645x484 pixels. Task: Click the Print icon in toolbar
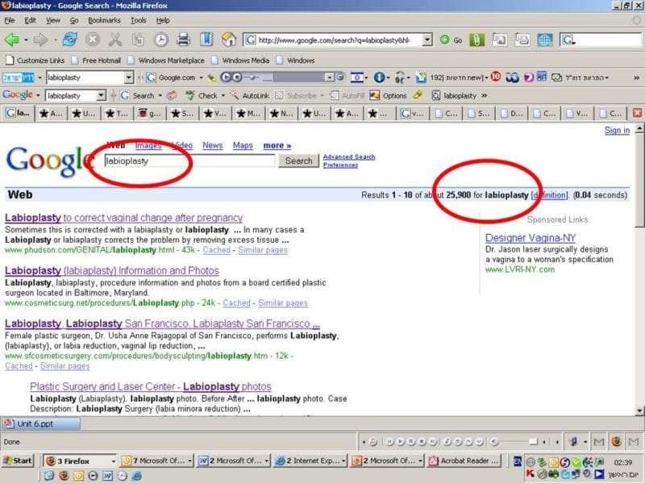[x=184, y=40]
